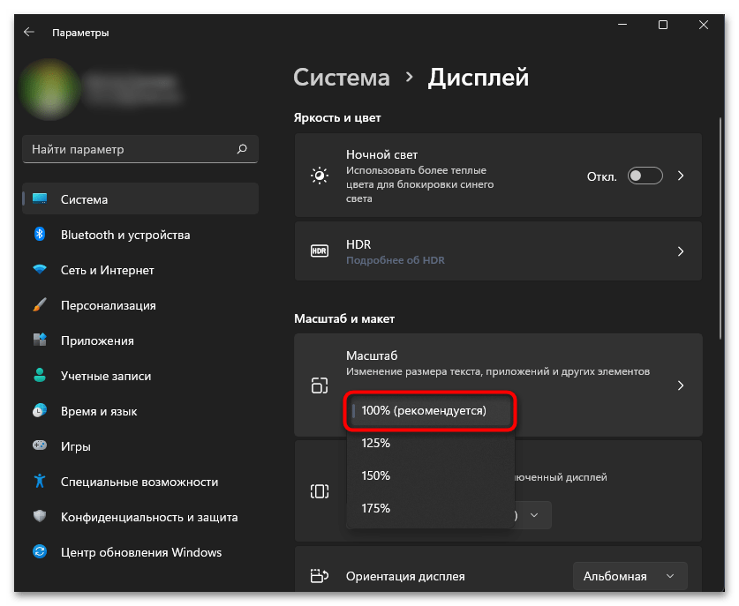Screen dimensions: 739x606
Task: Open Специальные возможности settings
Action: [x=139, y=482]
